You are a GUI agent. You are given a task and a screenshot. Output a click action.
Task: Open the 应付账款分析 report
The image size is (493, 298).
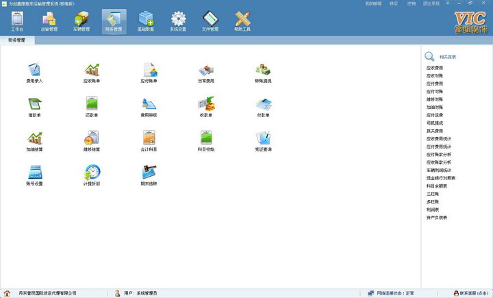(x=439, y=155)
